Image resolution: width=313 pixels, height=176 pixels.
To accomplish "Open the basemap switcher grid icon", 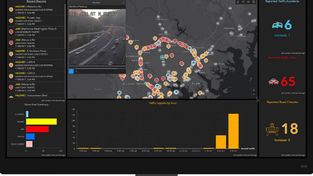I will pyautogui.click(x=254, y=2).
